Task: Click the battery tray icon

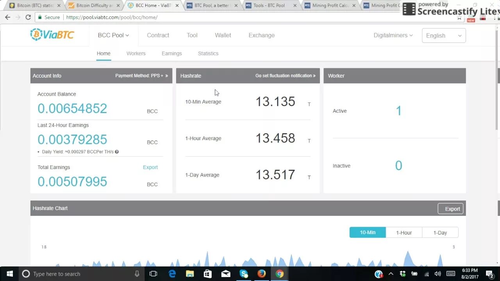Action: (414, 274)
